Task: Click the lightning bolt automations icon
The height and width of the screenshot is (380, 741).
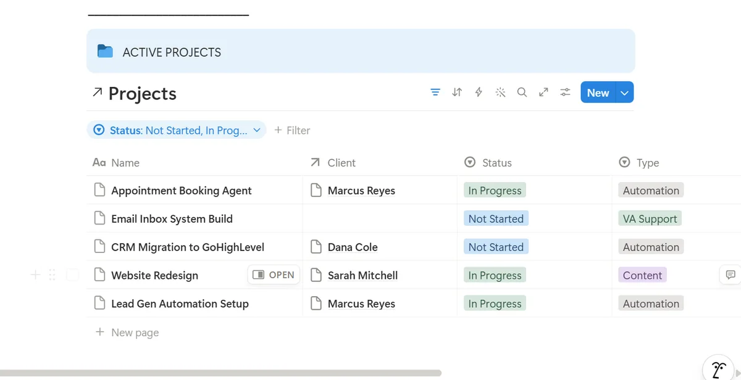Action: tap(479, 93)
